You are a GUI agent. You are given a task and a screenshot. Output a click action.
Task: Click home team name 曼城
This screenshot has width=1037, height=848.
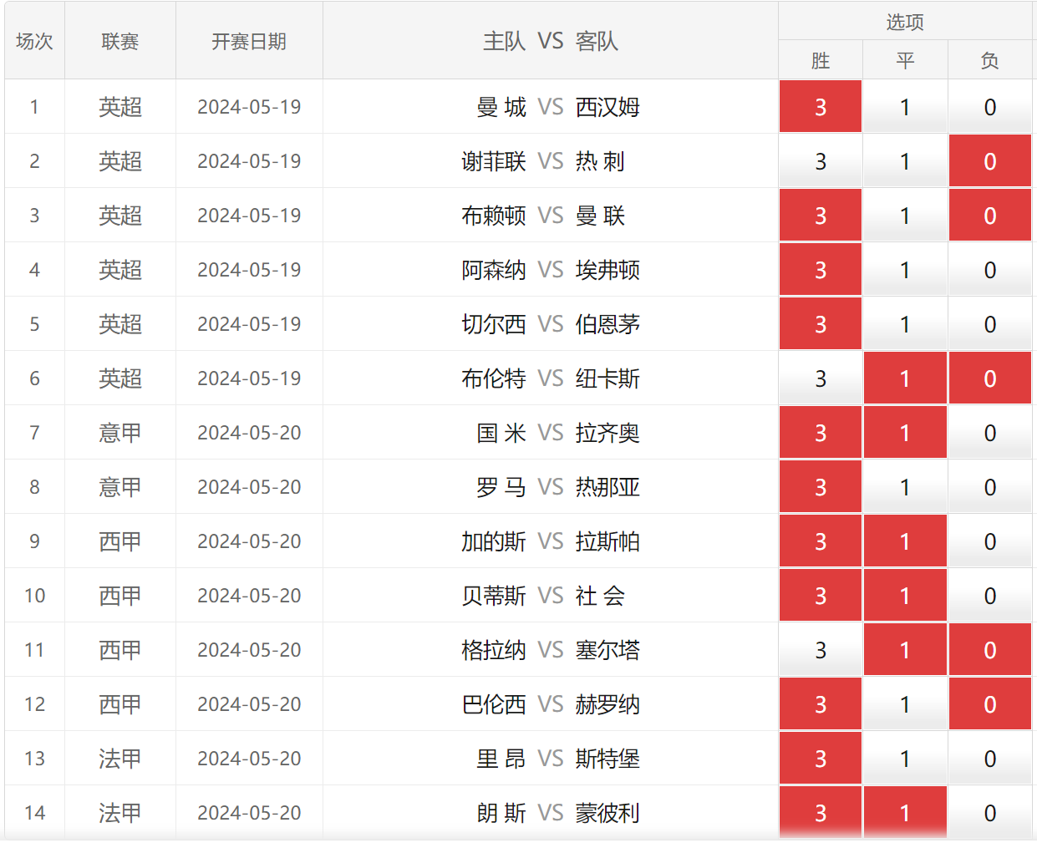pos(501,107)
